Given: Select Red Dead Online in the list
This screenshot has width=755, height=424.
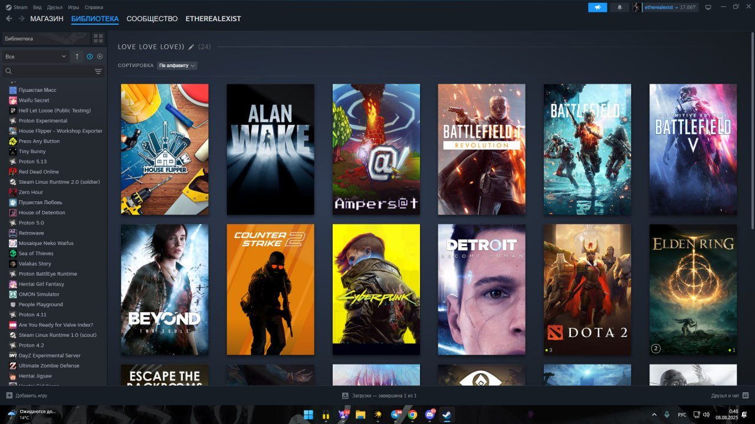Looking at the screenshot, I should coord(39,172).
